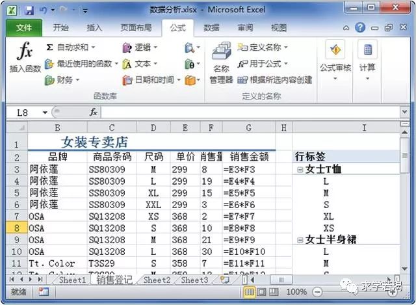Open Recently Used functions (最近使用的函数)
The width and height of the screenshot is (416, 305).
point(81,64)
